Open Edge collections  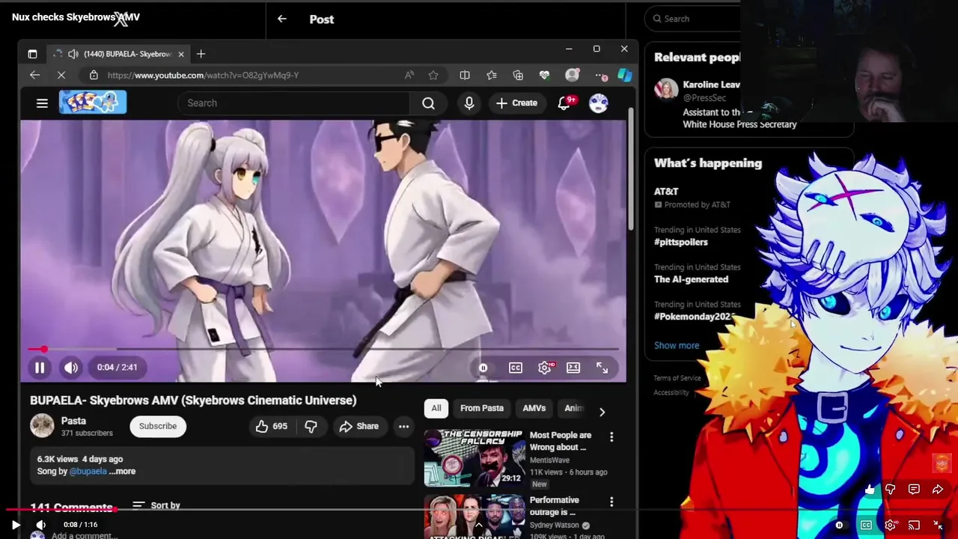coord(518,75)
